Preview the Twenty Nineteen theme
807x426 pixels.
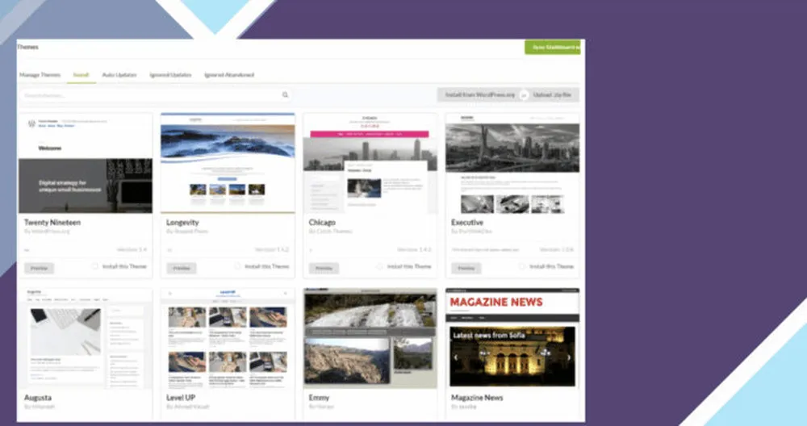pos(39,268)
